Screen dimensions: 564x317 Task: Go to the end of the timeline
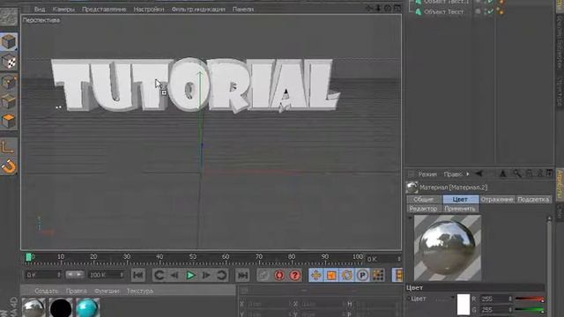pos(243,276)
